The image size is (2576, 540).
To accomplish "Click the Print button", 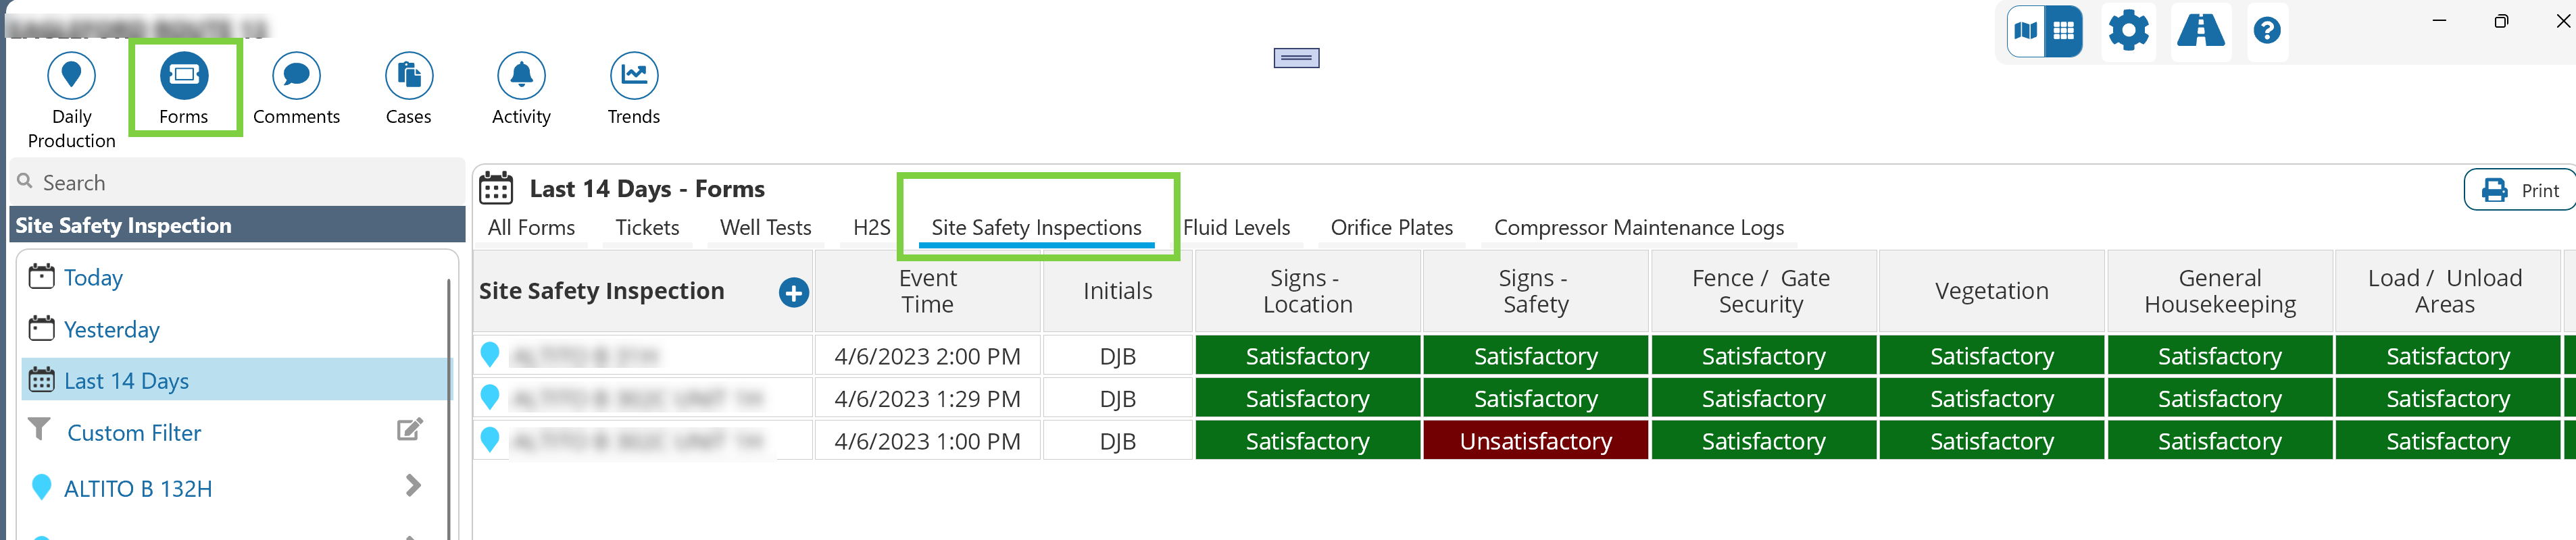I will 2521,190.
